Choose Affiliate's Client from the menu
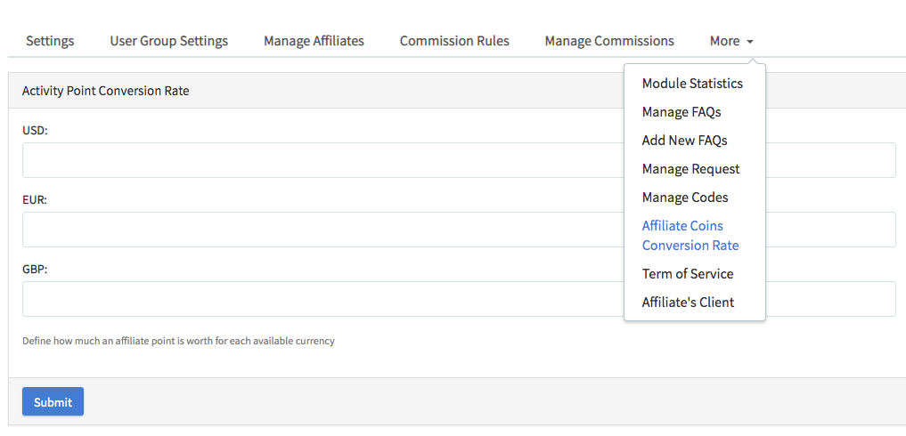The width and height of the screenshot is (906, 436). tap(688, 303)
